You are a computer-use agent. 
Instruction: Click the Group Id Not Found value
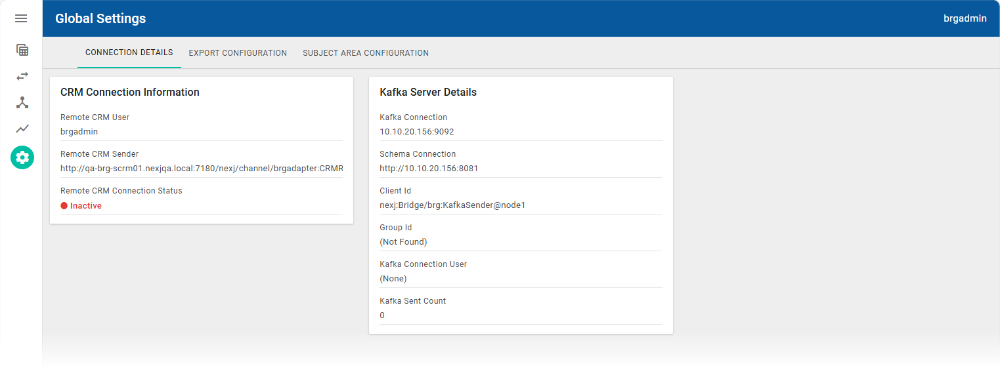point(403,242)
